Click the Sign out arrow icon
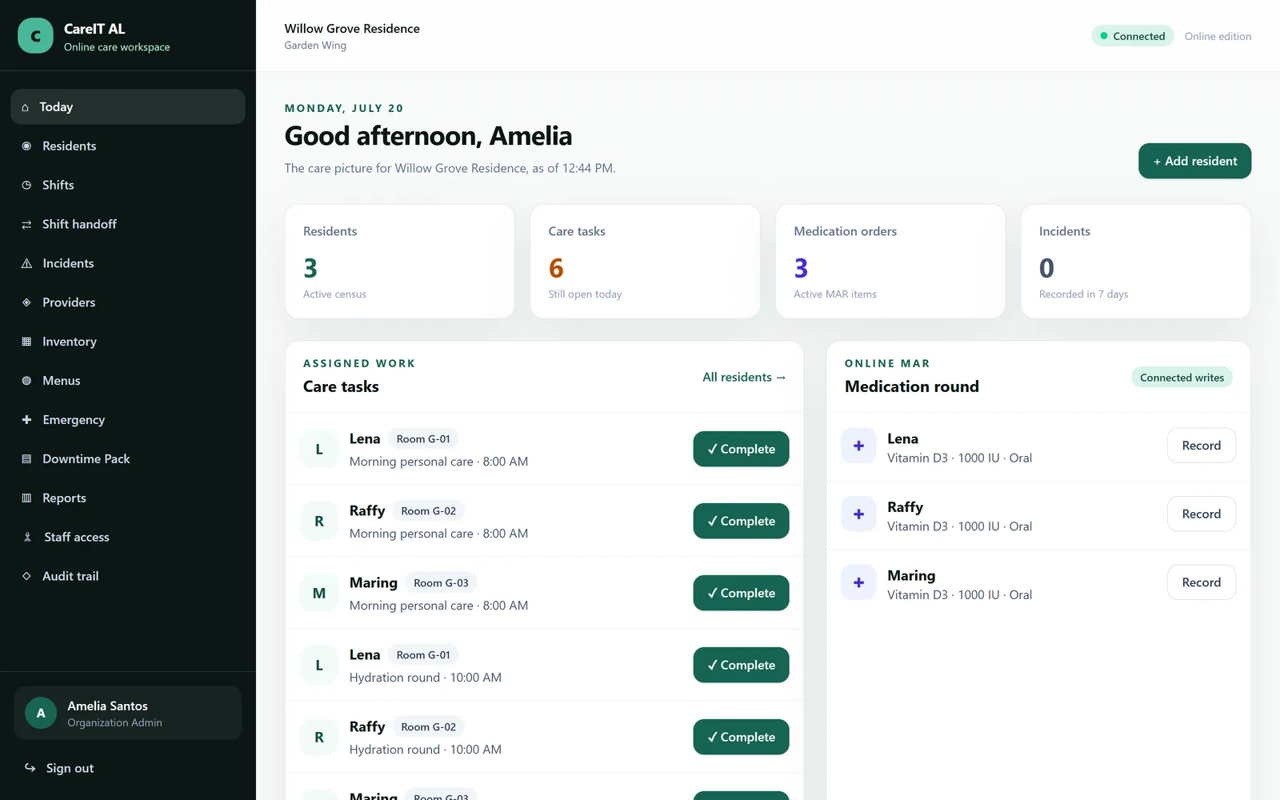The width and height of the screenshot is (1280, 800). [30, 768]
